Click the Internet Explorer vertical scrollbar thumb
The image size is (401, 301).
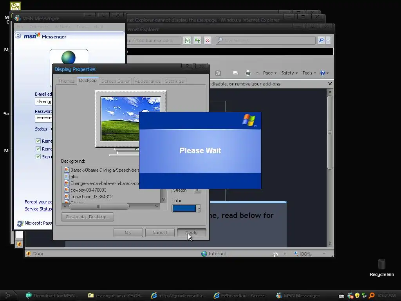(x=330, y=132)
